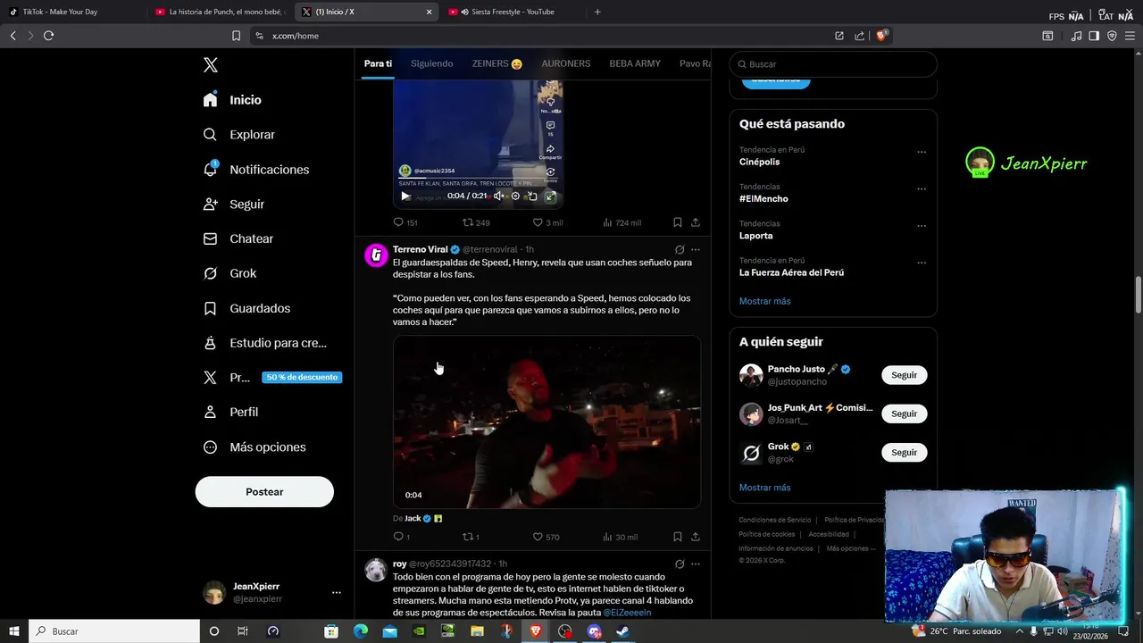Open JeanXpierr account switcher dots
The height and width of the screenshot is (643, 1143).
click(337, 592)
